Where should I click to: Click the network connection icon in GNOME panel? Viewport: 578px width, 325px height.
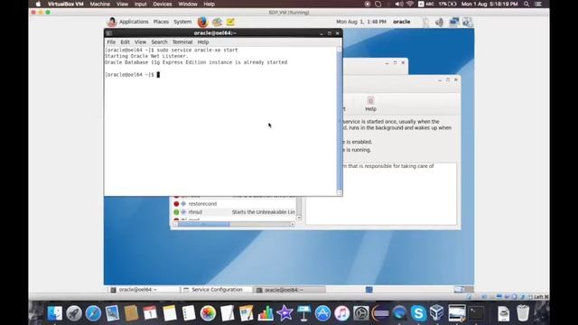tap(453, 22)
